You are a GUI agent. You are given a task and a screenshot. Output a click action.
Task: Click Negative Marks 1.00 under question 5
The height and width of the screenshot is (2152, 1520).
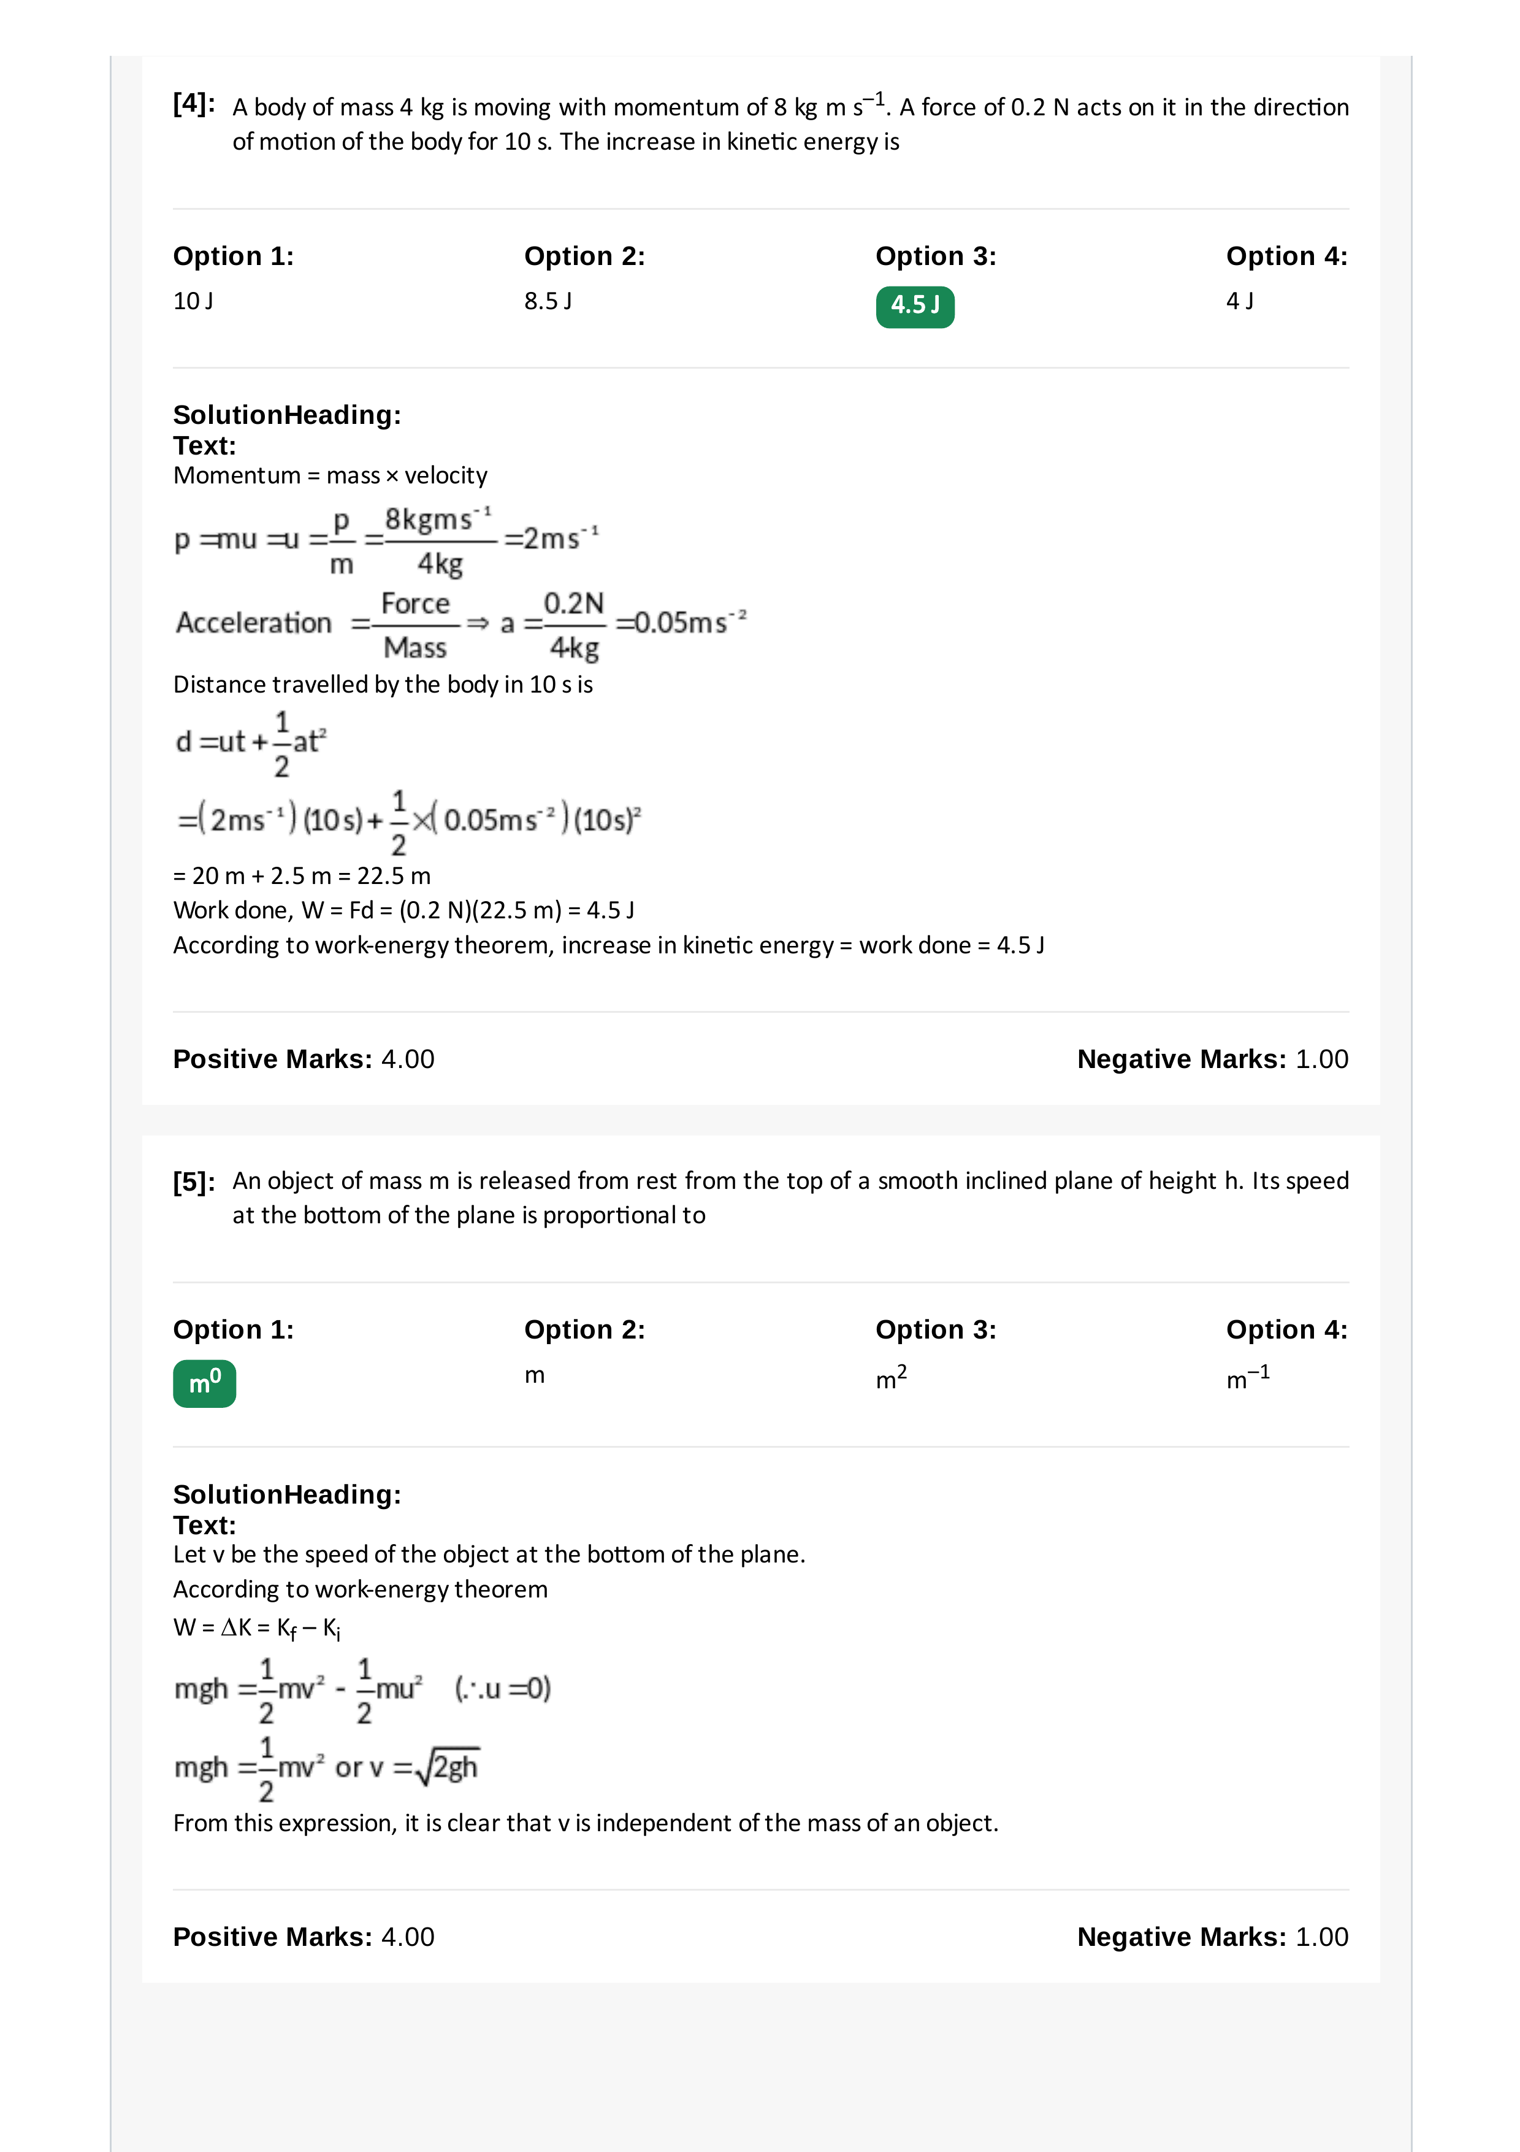[x=1213, y=1937]
